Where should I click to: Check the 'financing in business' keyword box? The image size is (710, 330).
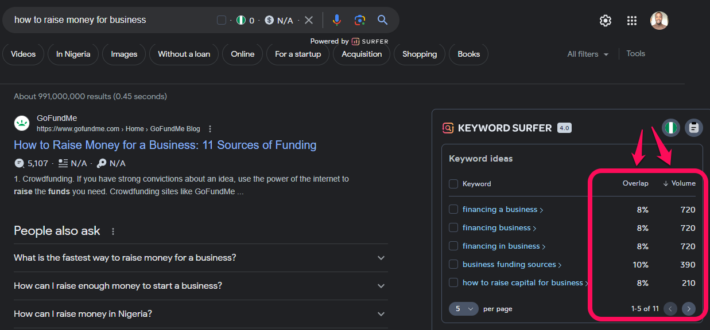[x=453, y=246]
